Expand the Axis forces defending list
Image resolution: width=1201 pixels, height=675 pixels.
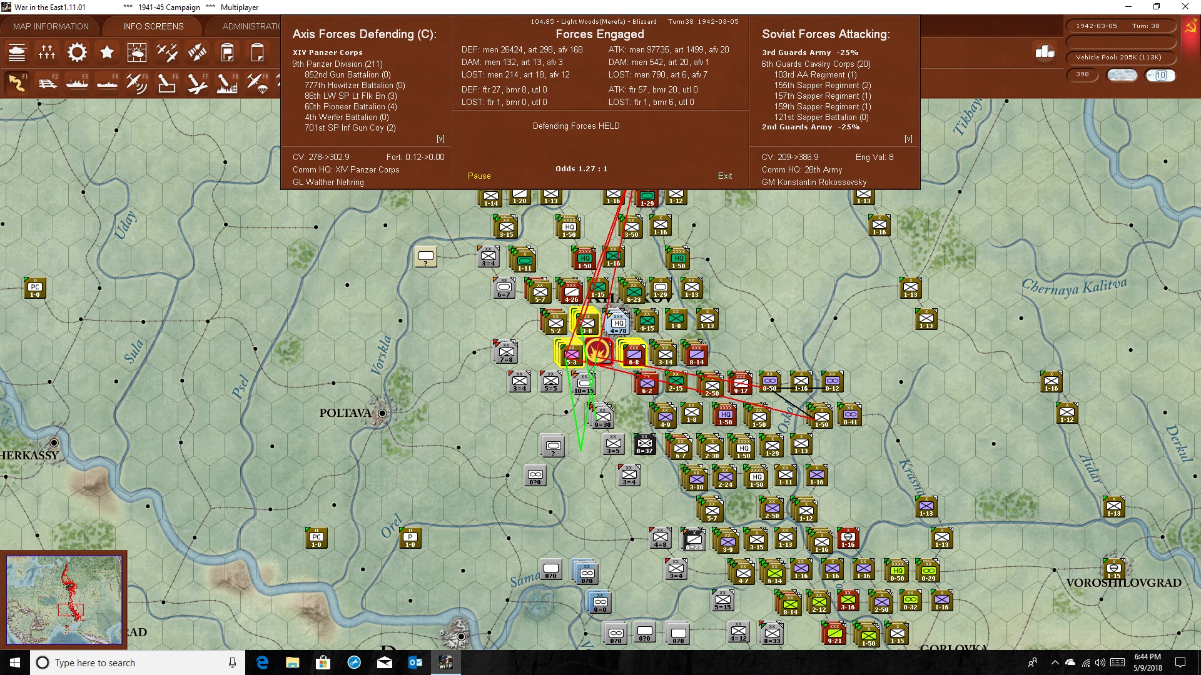pos(440,139)
